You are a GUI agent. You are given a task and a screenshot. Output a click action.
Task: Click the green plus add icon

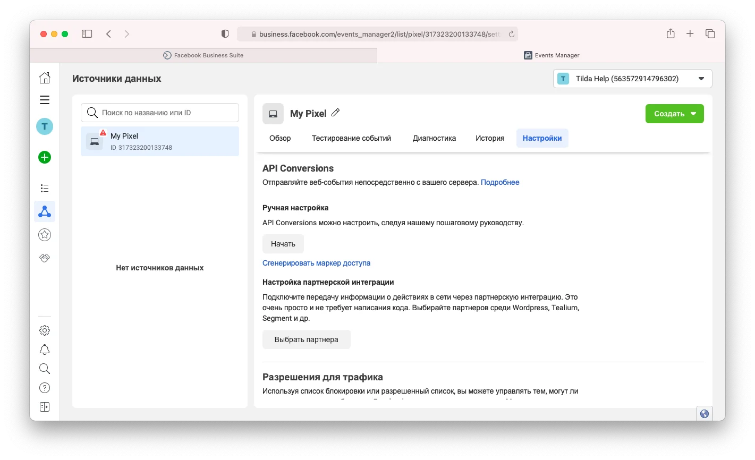(x=45, y=157)
